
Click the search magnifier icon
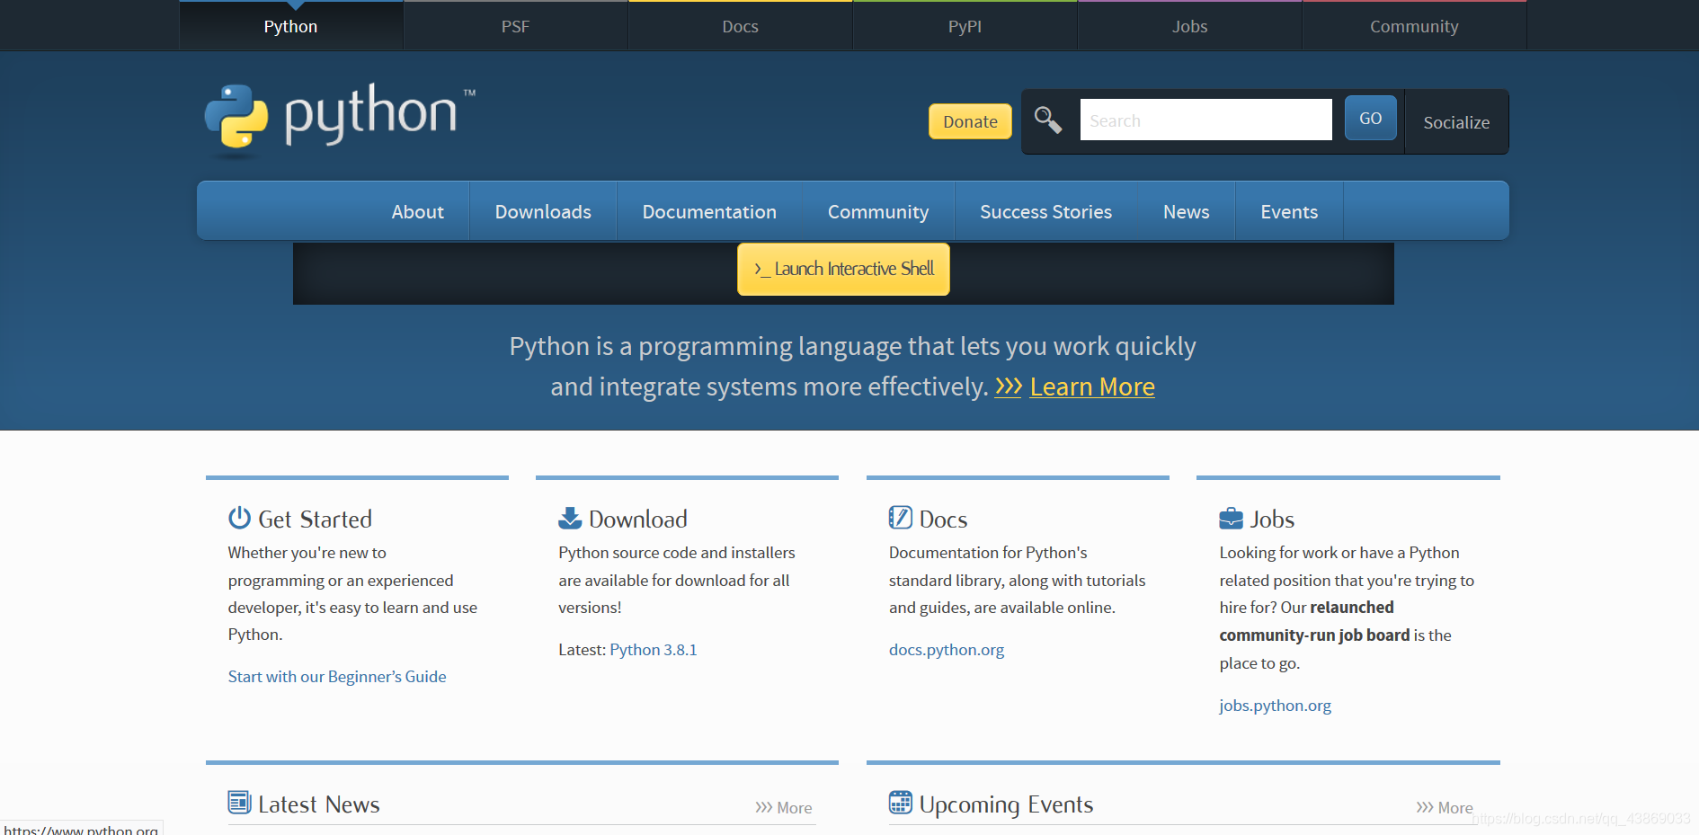(x=1047, y=119)
